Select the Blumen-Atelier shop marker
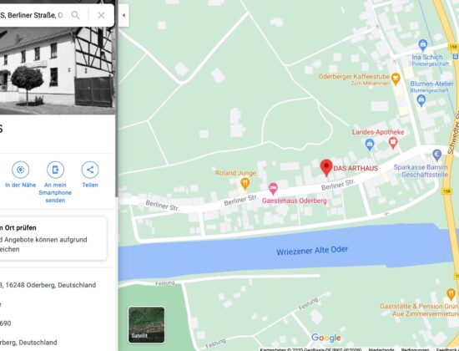Viewport: 459px width, 351px height. (421, 100)
